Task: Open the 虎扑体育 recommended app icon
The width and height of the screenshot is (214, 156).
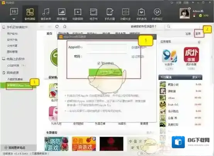Action: (191, 54)
